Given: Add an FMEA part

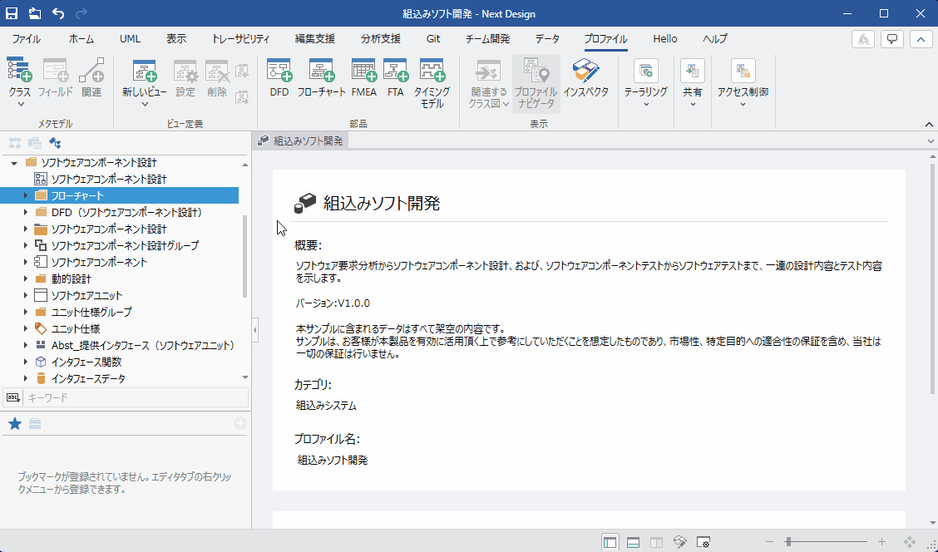Looking at the screenshot, I should click(363, 78).
